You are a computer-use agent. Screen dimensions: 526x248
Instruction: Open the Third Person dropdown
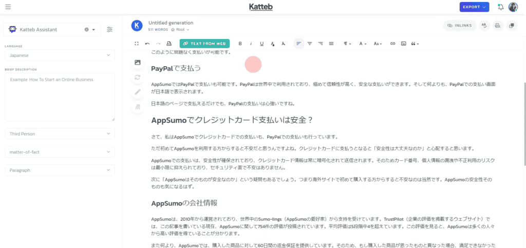(60, 133)
